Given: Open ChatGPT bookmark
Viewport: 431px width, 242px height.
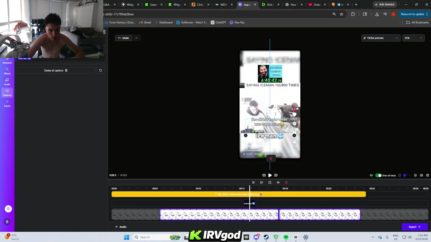Looking at the screenshot, I should tap(219, 23).
